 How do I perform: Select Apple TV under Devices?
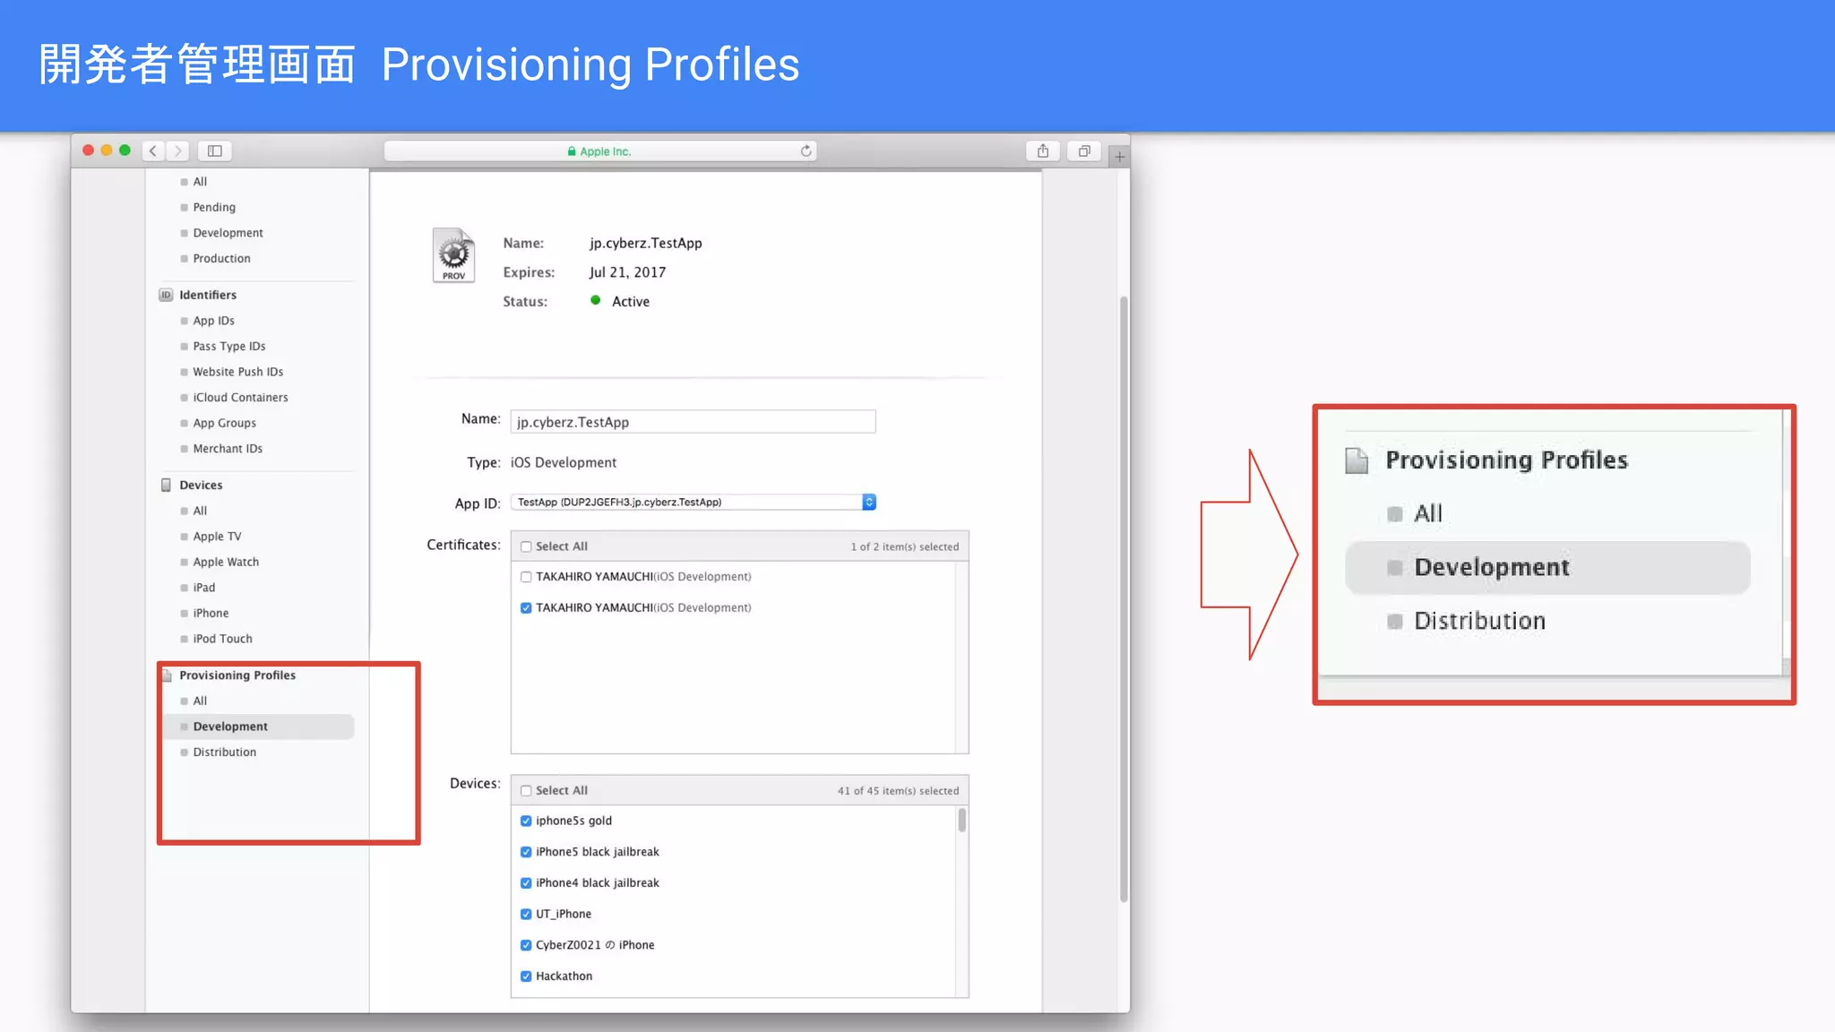[217, 536]
